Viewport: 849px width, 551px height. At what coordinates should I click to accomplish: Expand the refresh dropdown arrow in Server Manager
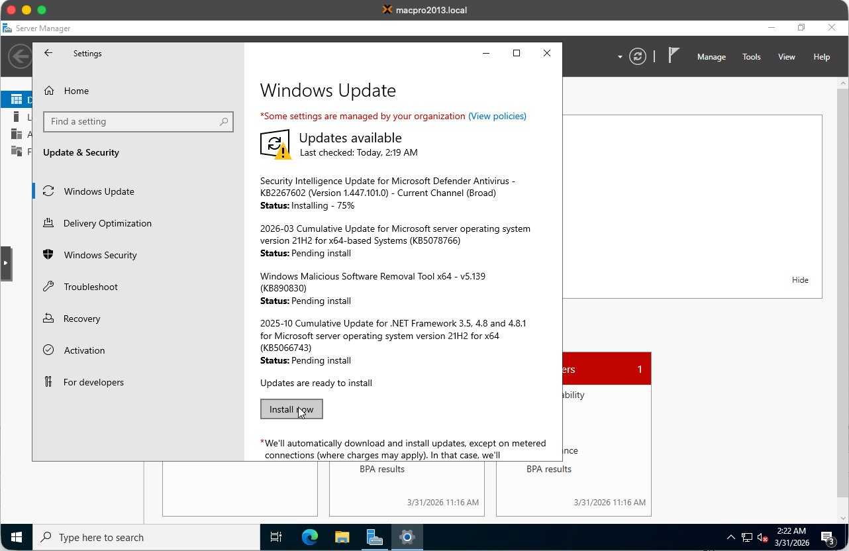tap(620, 57)
